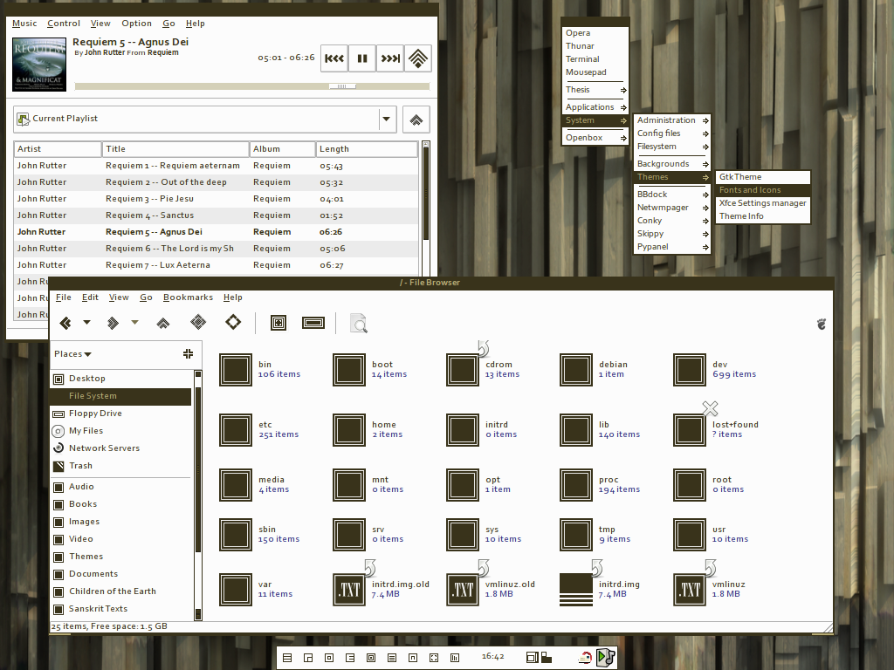Go up one folder level

click(x=163, y=323)
